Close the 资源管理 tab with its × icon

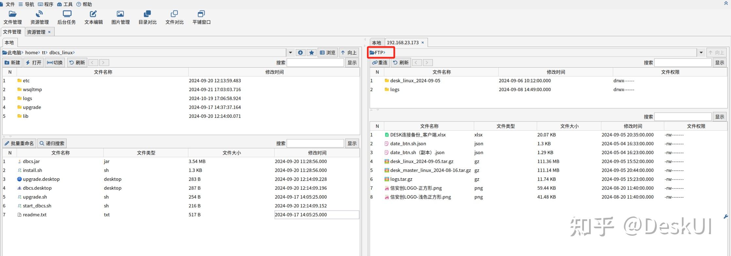49,32
